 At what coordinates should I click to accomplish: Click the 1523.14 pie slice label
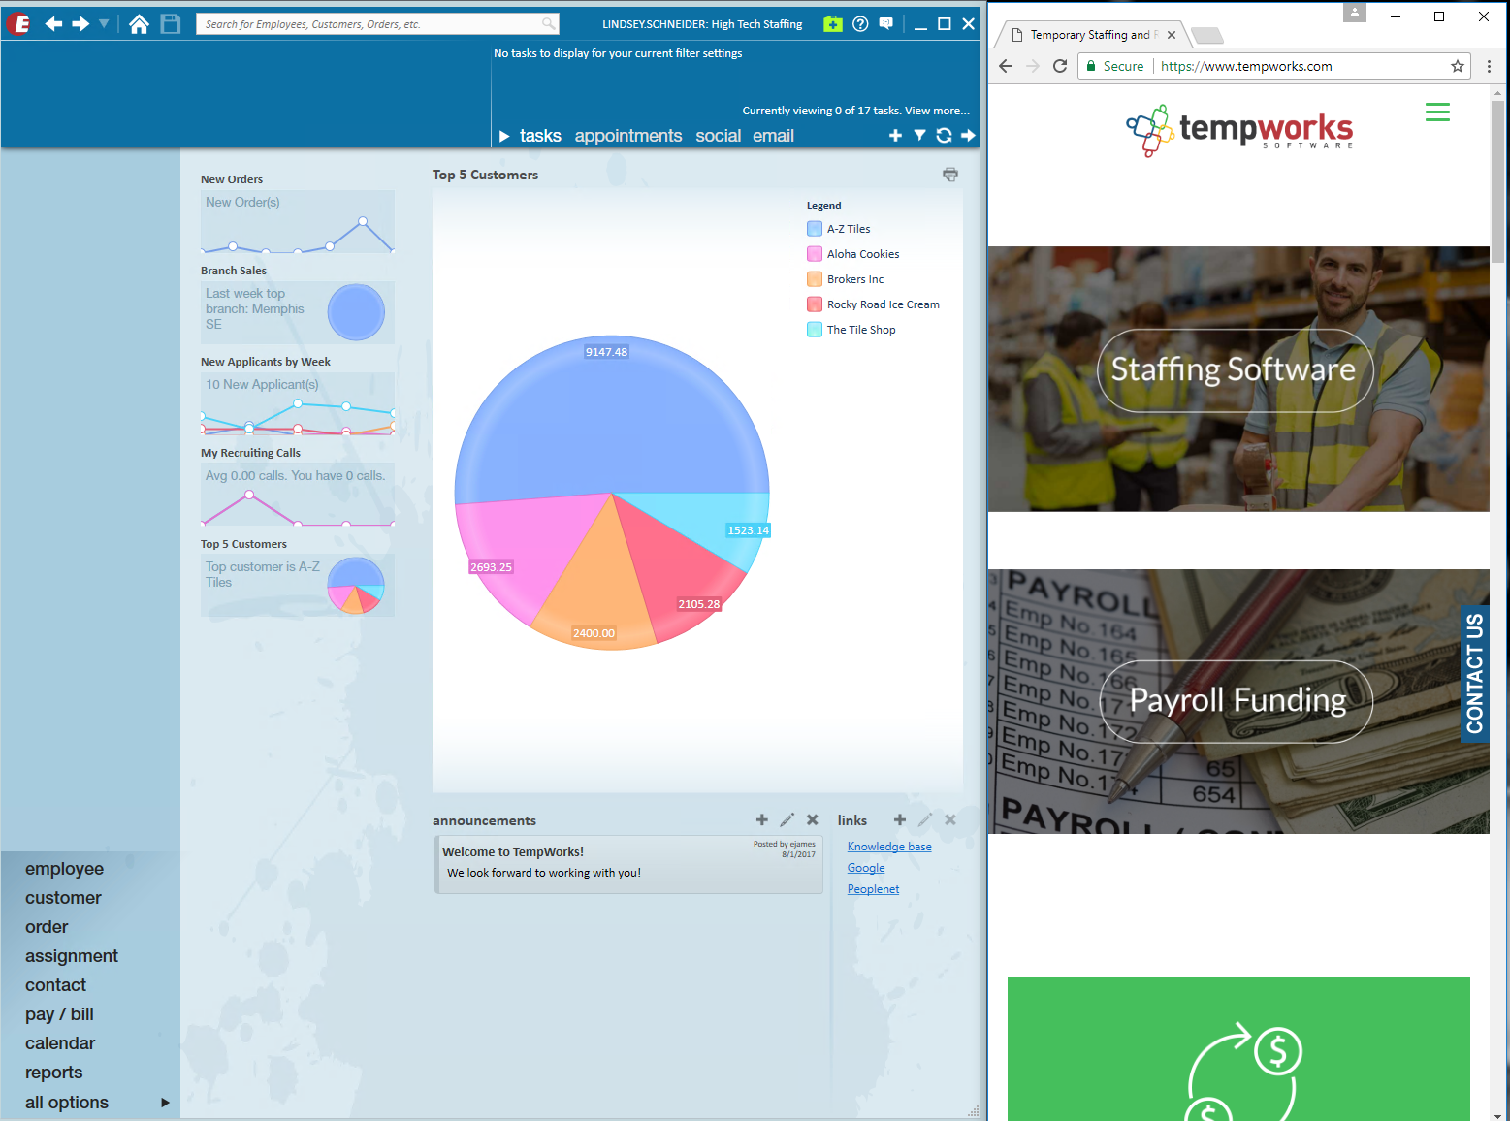[x=748, y=530]
